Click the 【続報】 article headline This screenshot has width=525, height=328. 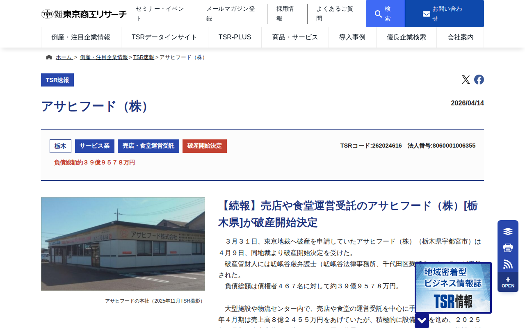coord(348,214)
